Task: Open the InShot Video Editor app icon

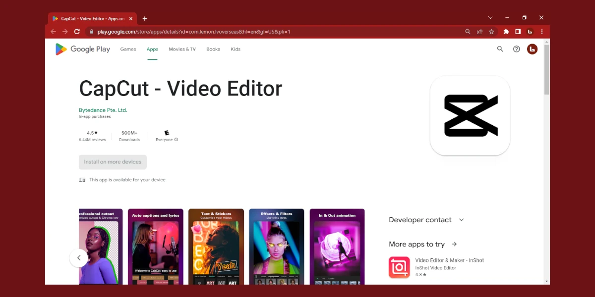Action: click(x=399, y=267)
